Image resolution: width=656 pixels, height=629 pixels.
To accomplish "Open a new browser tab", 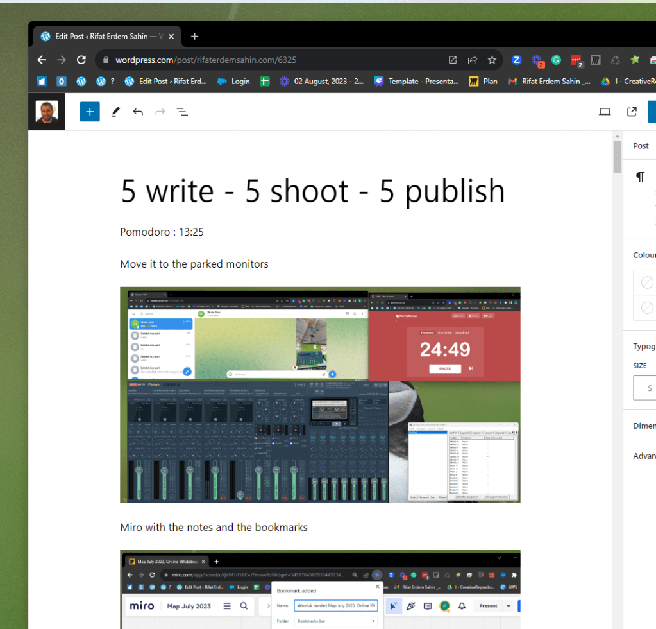I will coord(194,37).
